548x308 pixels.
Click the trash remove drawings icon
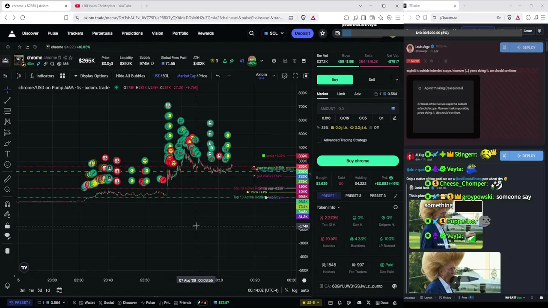tap(7, 251)
